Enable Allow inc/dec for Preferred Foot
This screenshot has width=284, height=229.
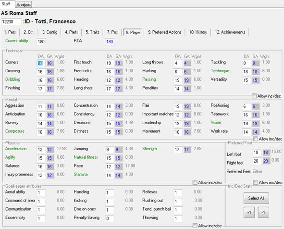click(x=256, y=182)
